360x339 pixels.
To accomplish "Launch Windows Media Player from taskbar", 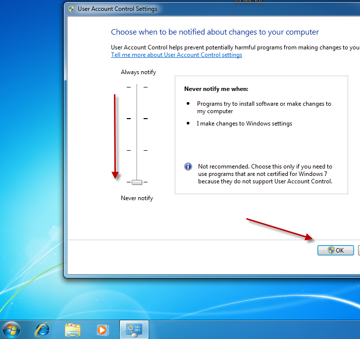I will point(103,330).
